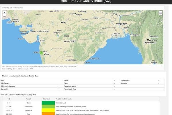
Task: Click the Color Code column header
Action: (46, 99)
